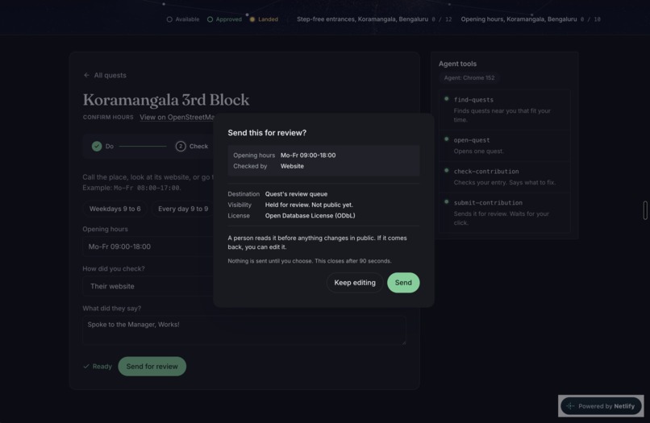The width and height of the screenshot is (650, 423).
Task: Click the page scrollbar thumb at right
Action: tap(645, 210)
